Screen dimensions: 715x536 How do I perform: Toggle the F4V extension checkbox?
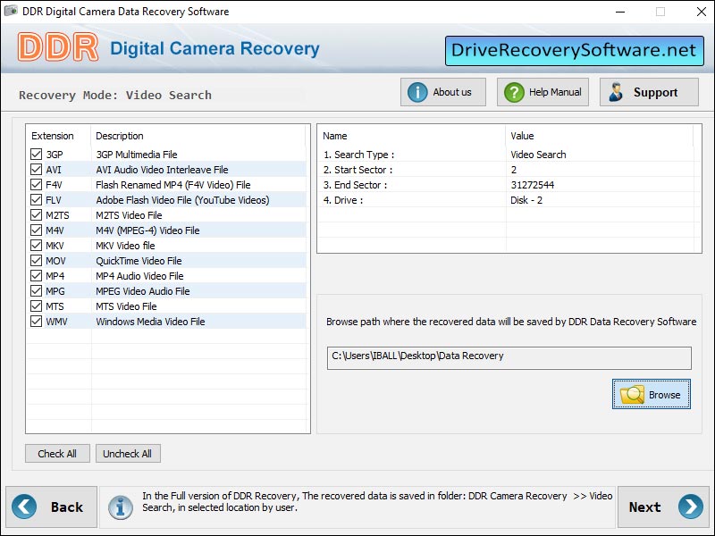[x=36, y=185]
